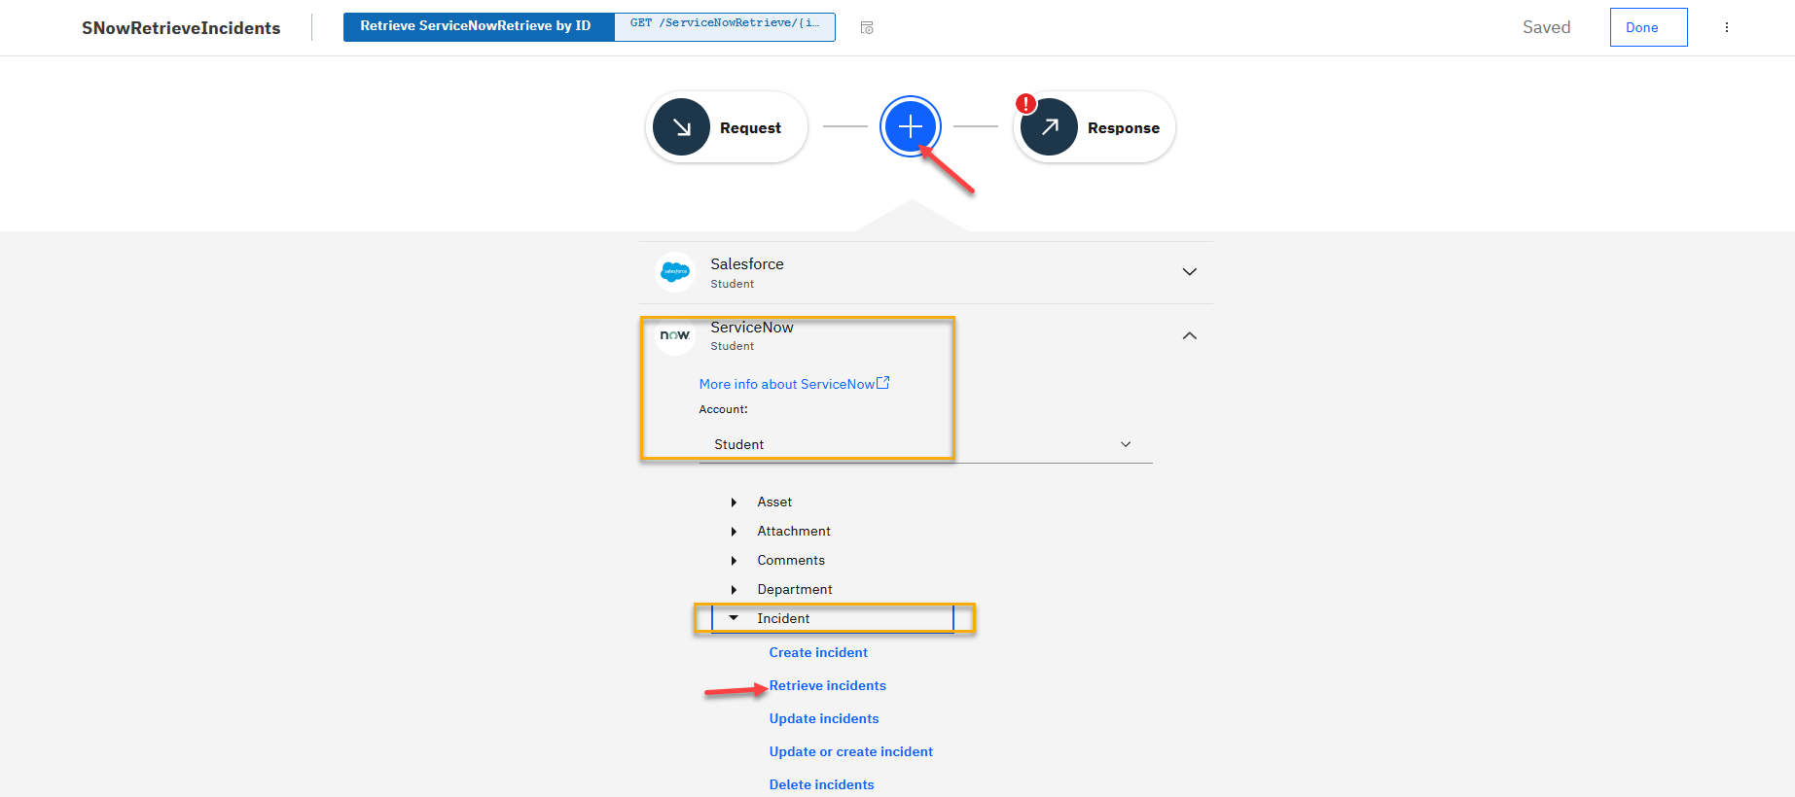Click the Response node arrow icon
Image resolution: width=1795 pixels, height=797 pixels.
[1049, 127]
